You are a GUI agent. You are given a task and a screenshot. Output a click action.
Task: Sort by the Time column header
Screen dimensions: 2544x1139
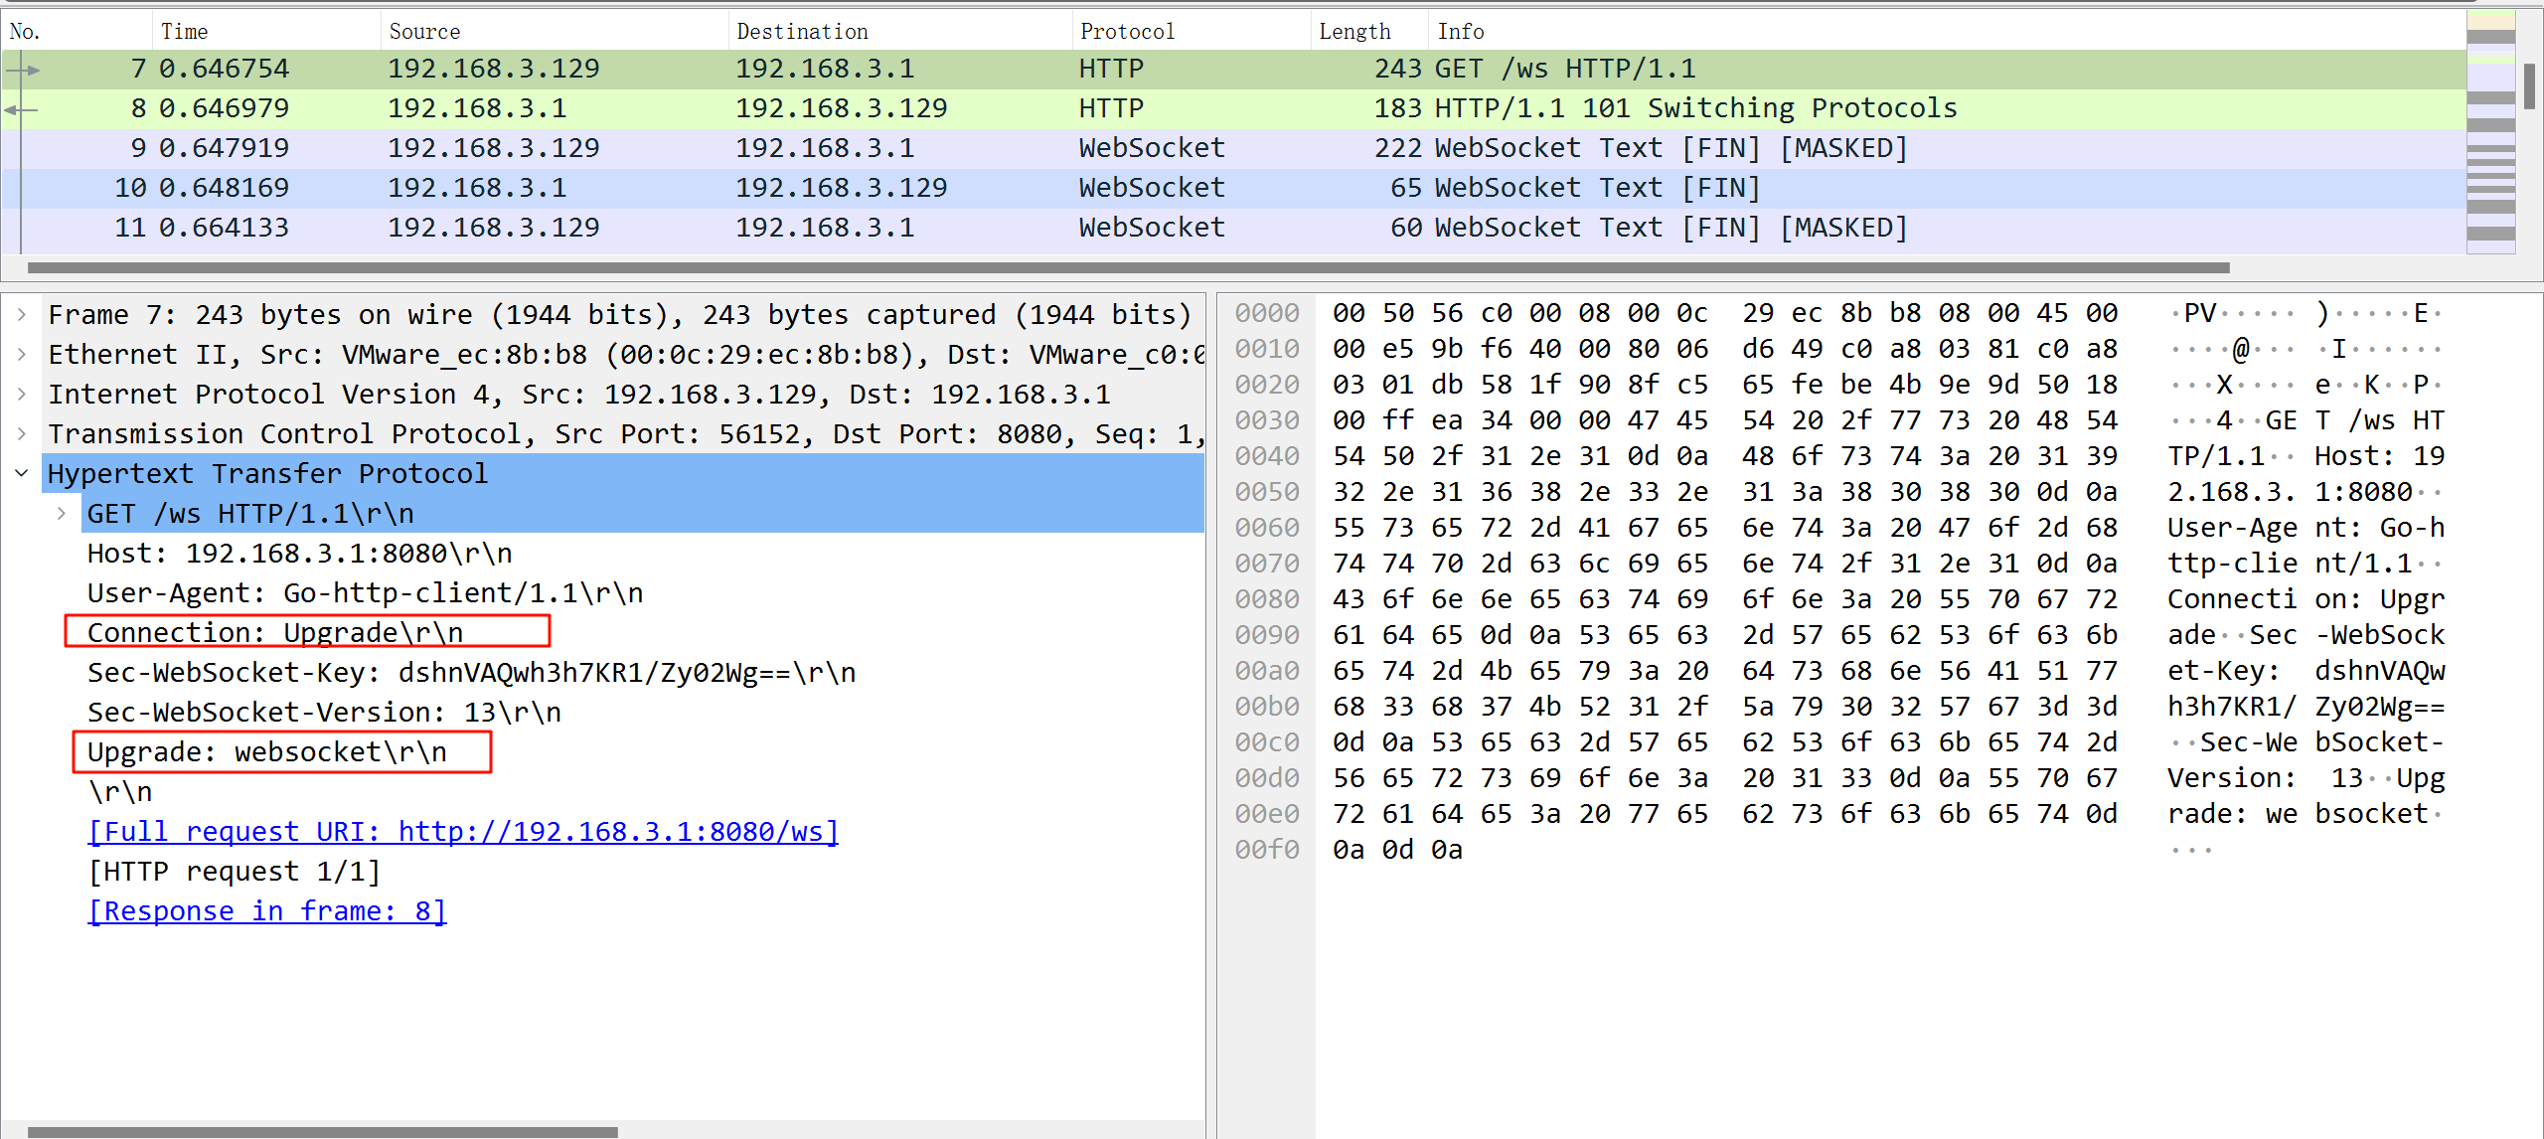(185, 32)
